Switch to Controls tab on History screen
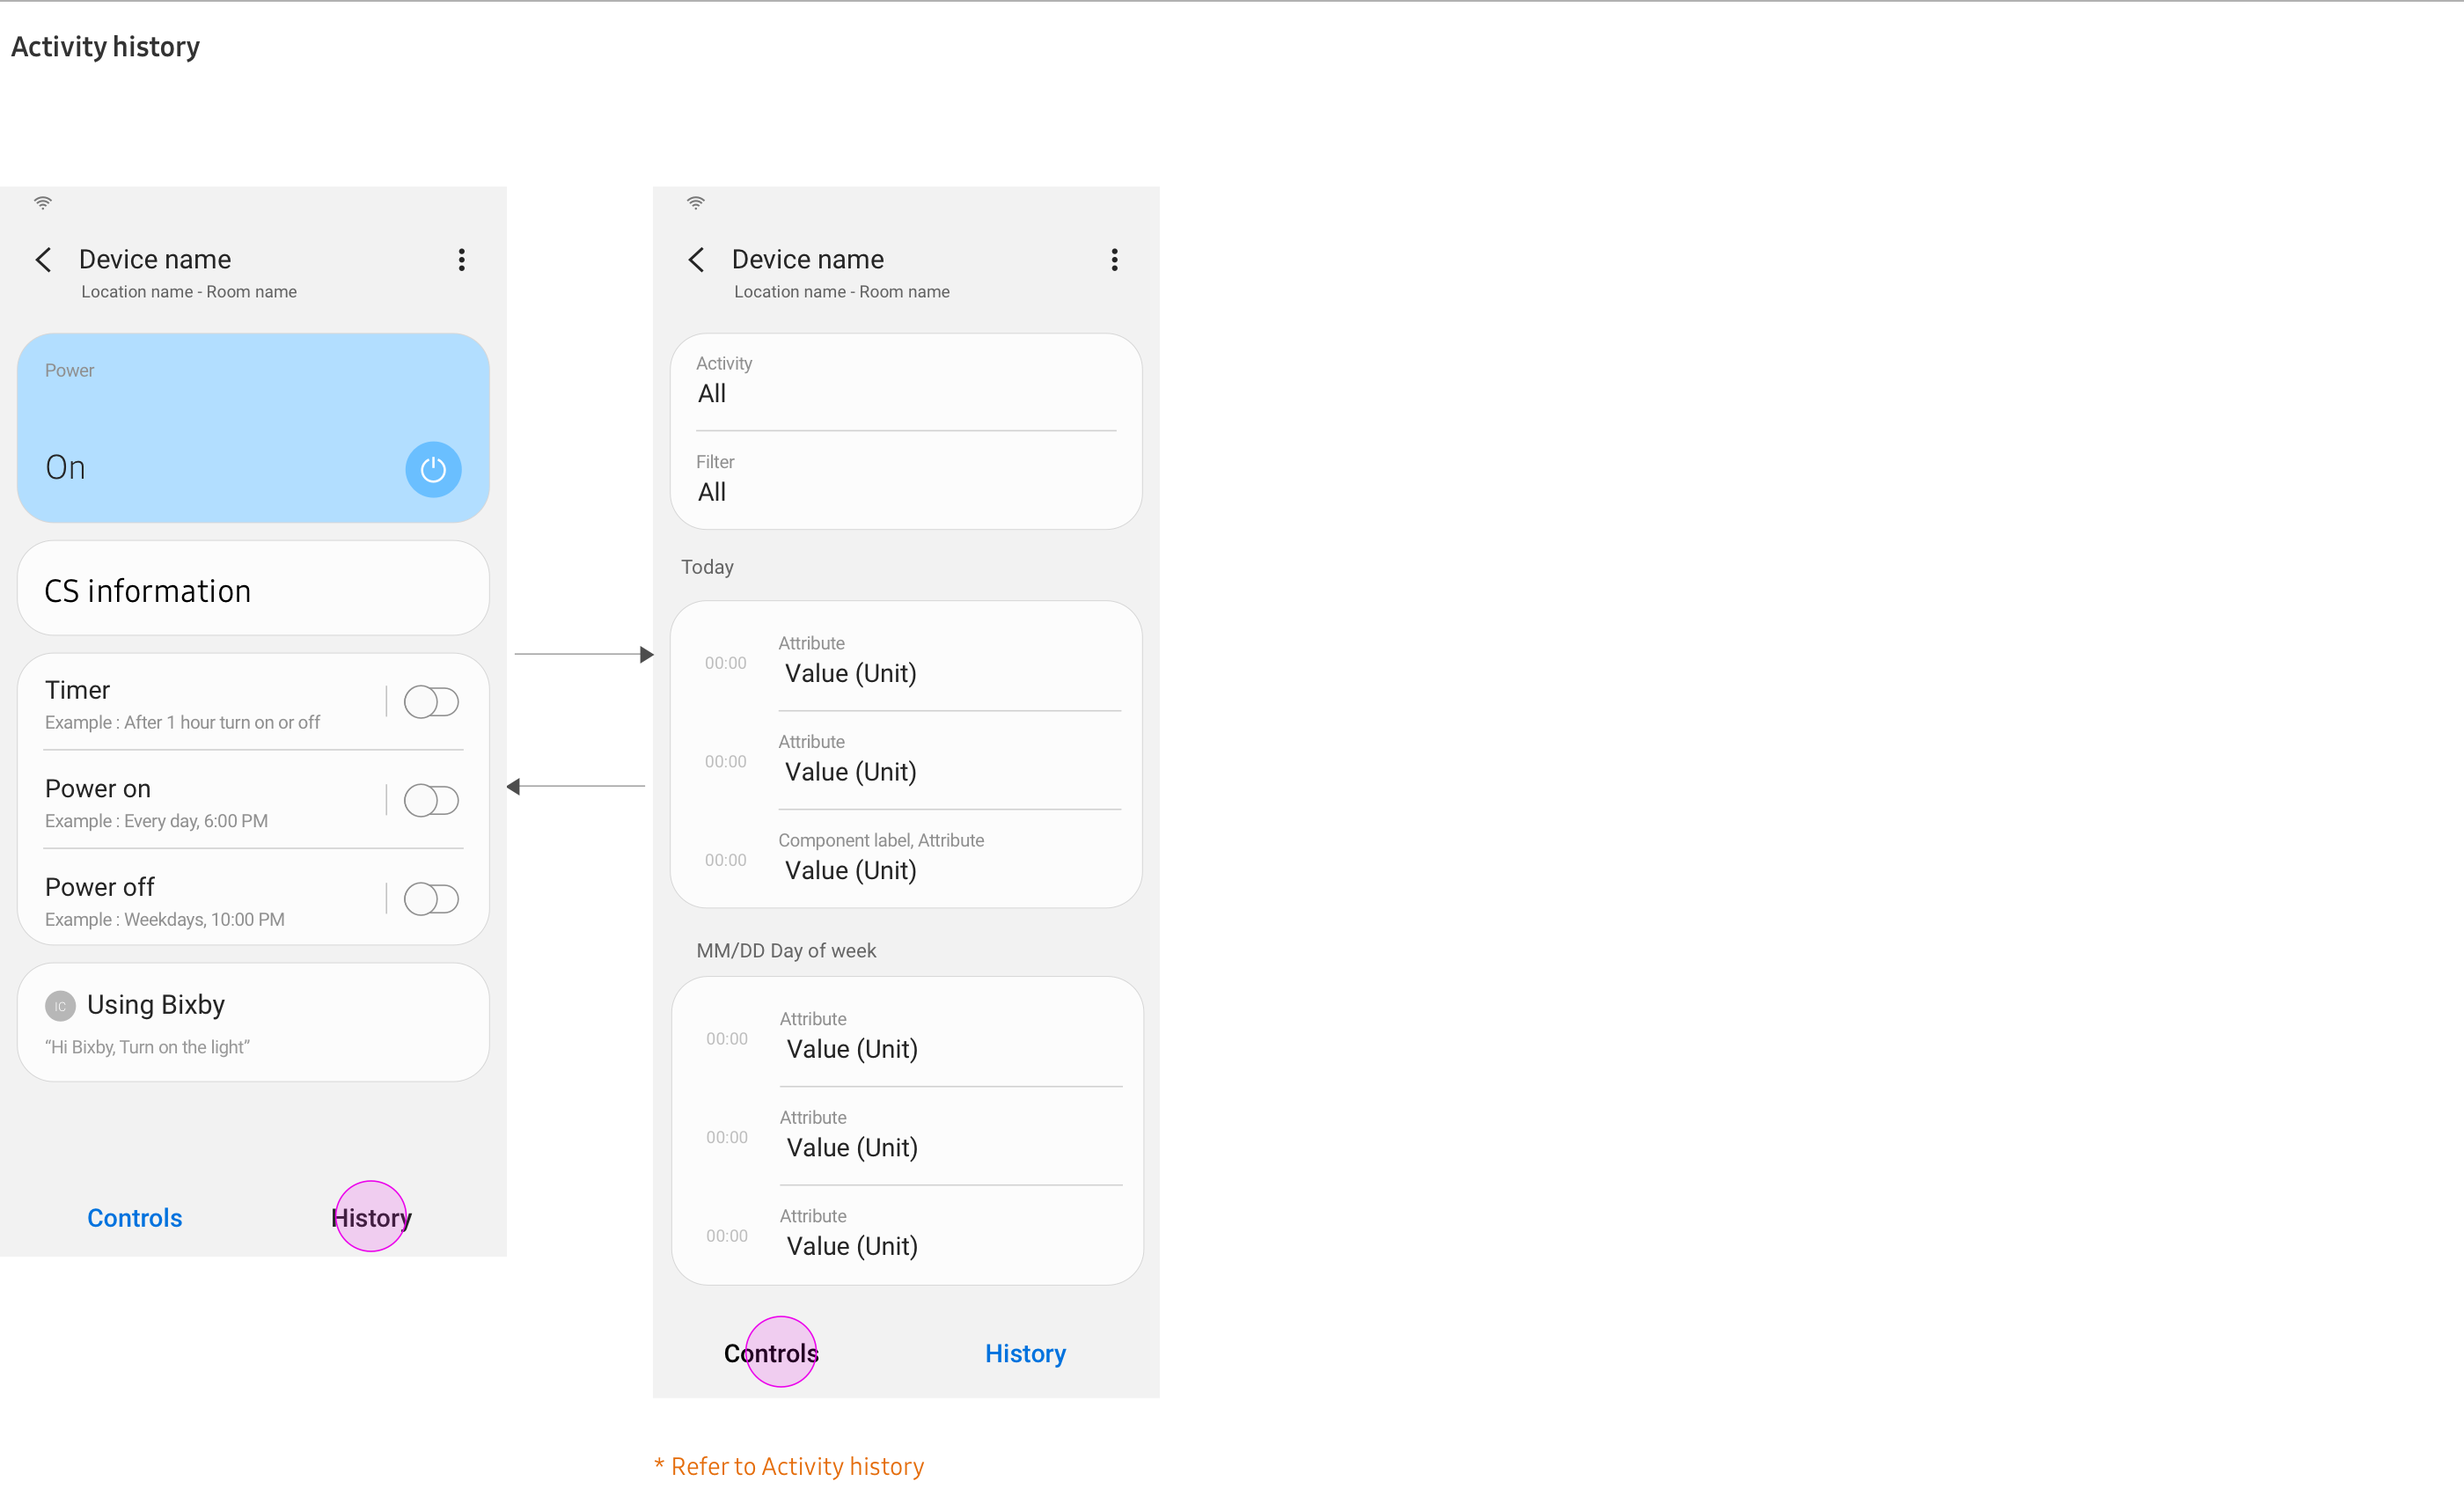This screenshot has width=2464, height=1496. [x=771, y=1353]
